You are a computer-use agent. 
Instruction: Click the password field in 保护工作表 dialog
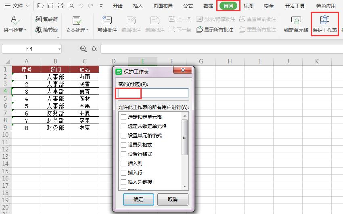point(153,93)
